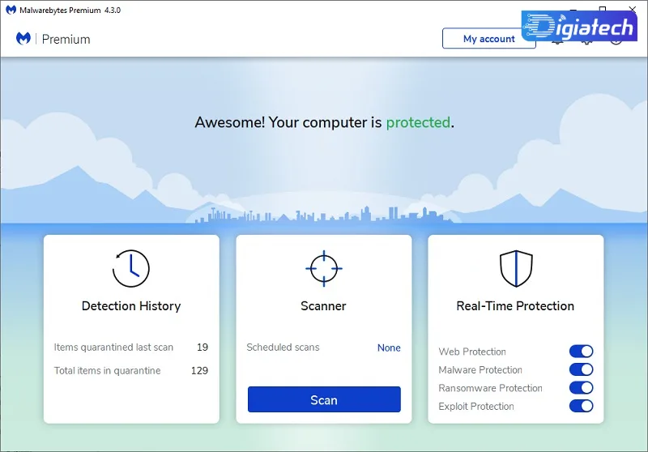Click the Malwarebytes title bar icon
Image resolution: width=648 pixels, height=452 pixels.
(x=11, y=10)
